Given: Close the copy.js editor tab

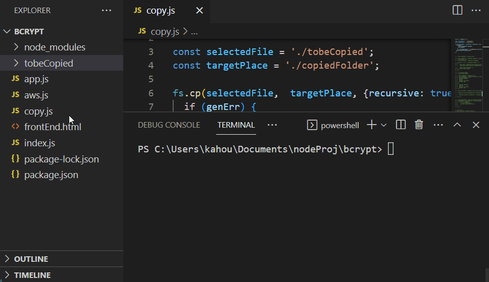Looking at the screenshot, I should 200,11.
